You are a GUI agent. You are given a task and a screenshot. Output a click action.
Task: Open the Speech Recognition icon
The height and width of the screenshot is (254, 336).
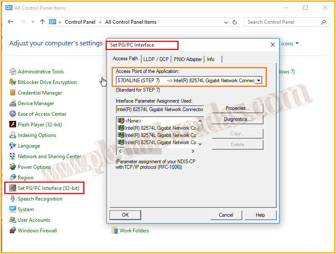(13, 199)
